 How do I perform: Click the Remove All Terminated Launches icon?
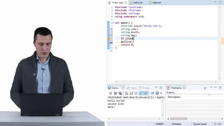point(120,93)
